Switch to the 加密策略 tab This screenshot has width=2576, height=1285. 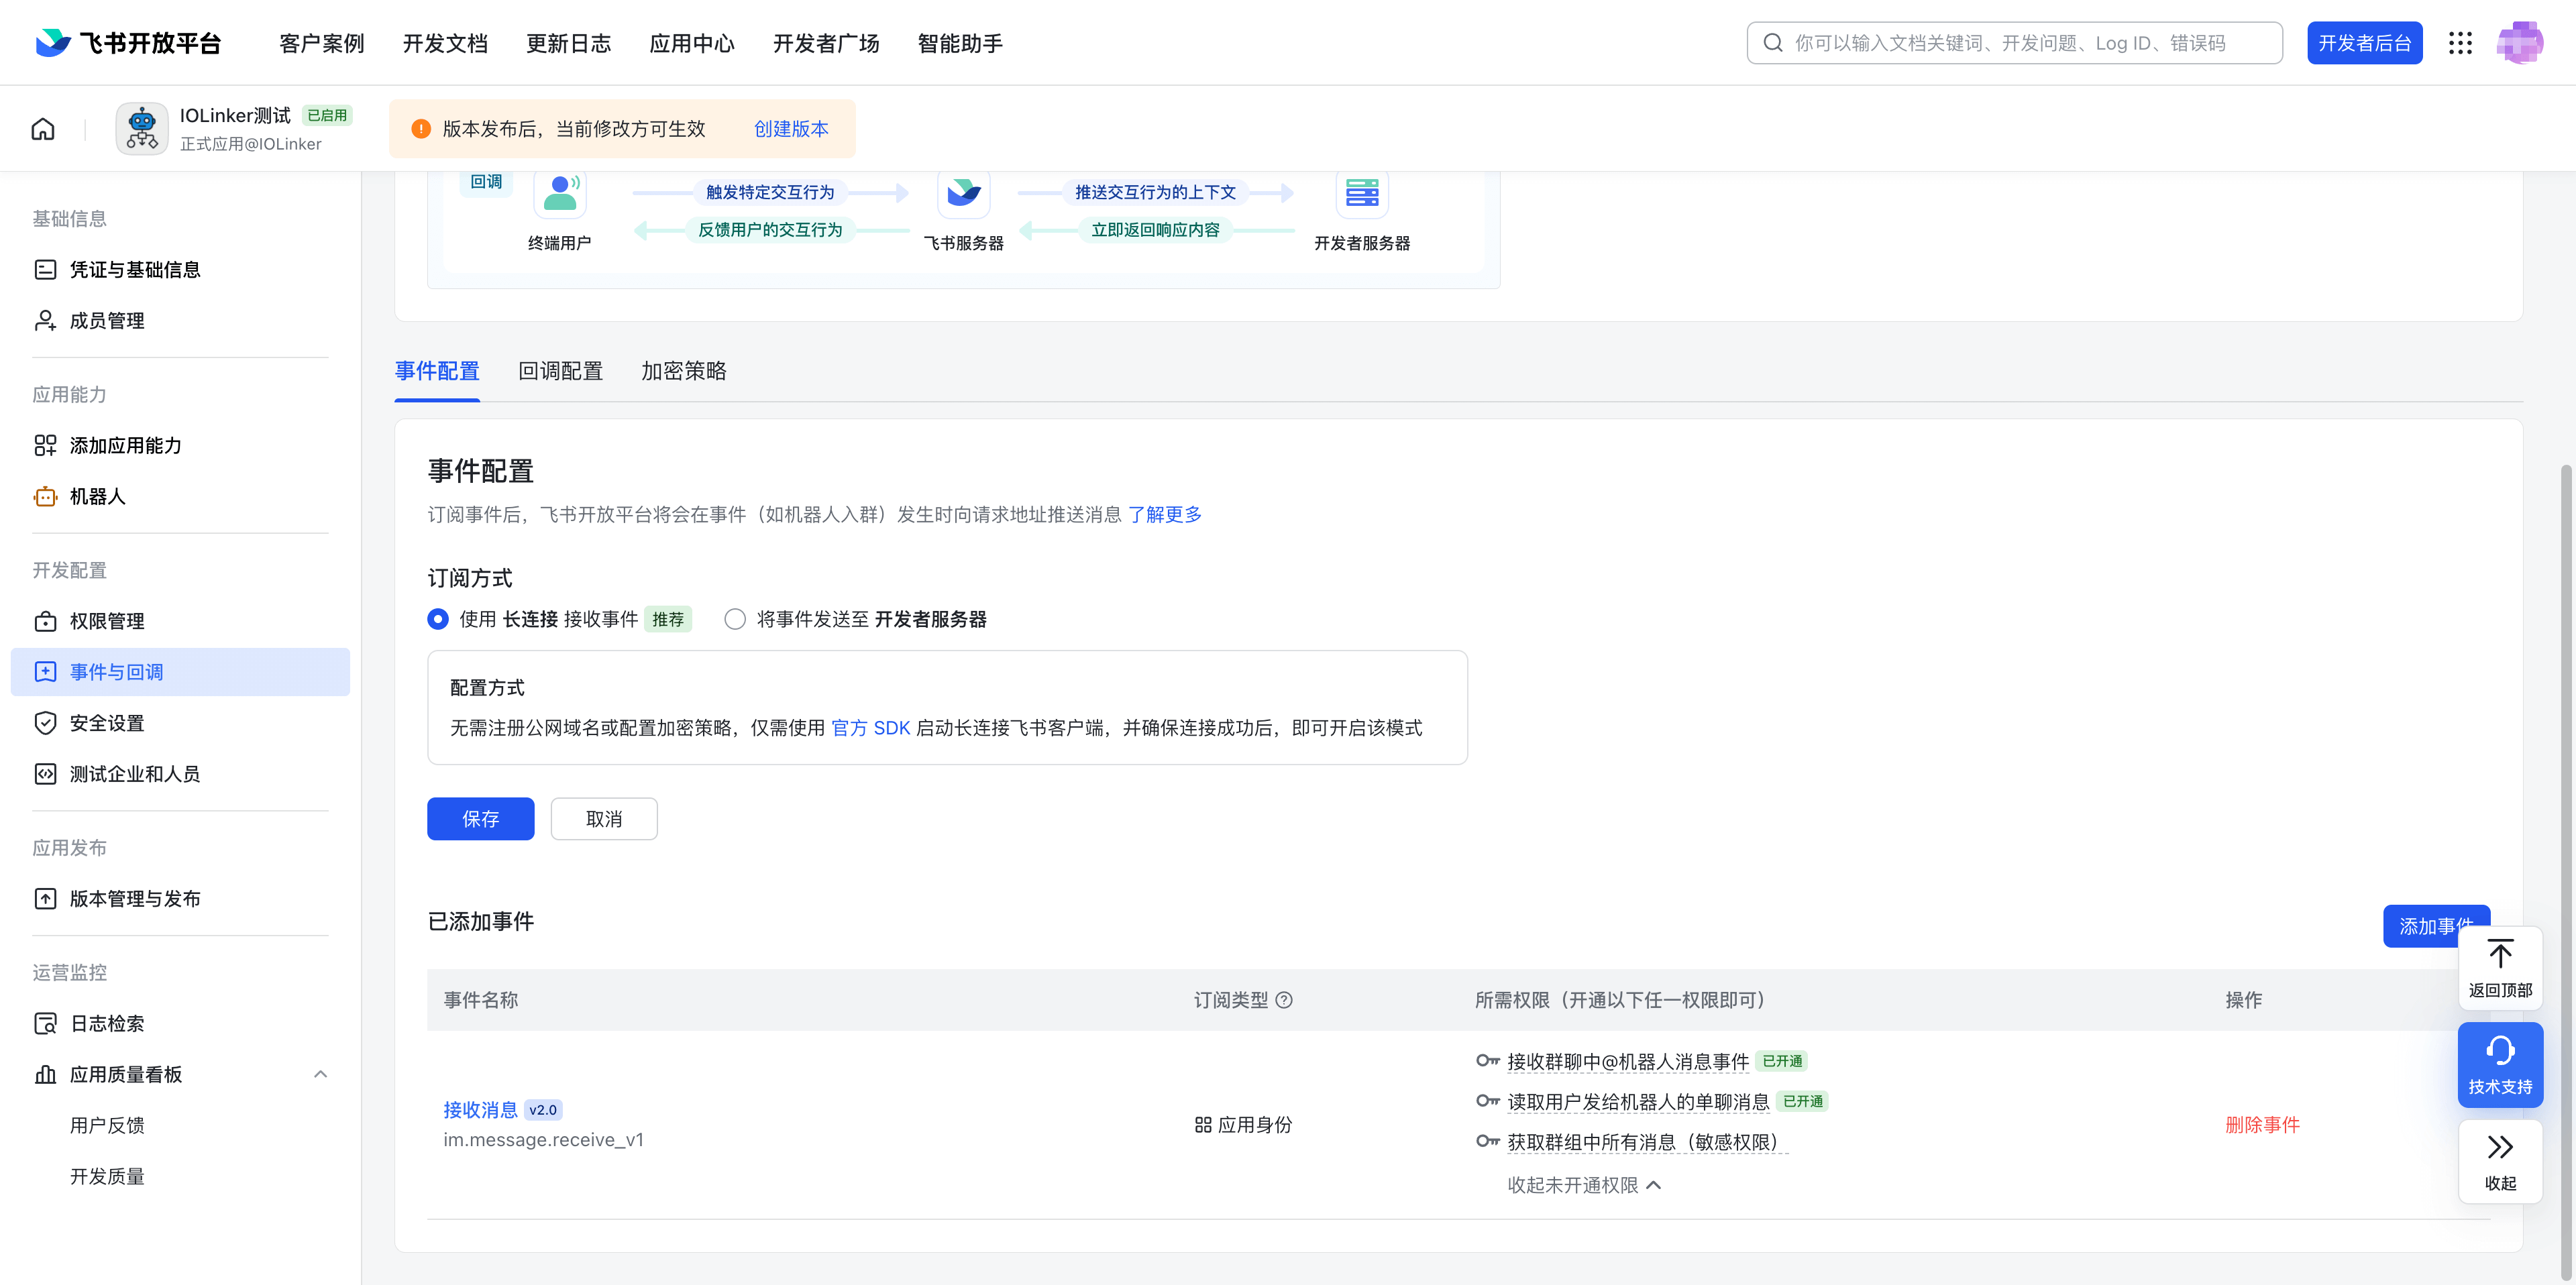(684, 371)
